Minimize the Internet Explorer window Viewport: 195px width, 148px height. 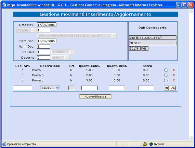click(x=178, y=5)
